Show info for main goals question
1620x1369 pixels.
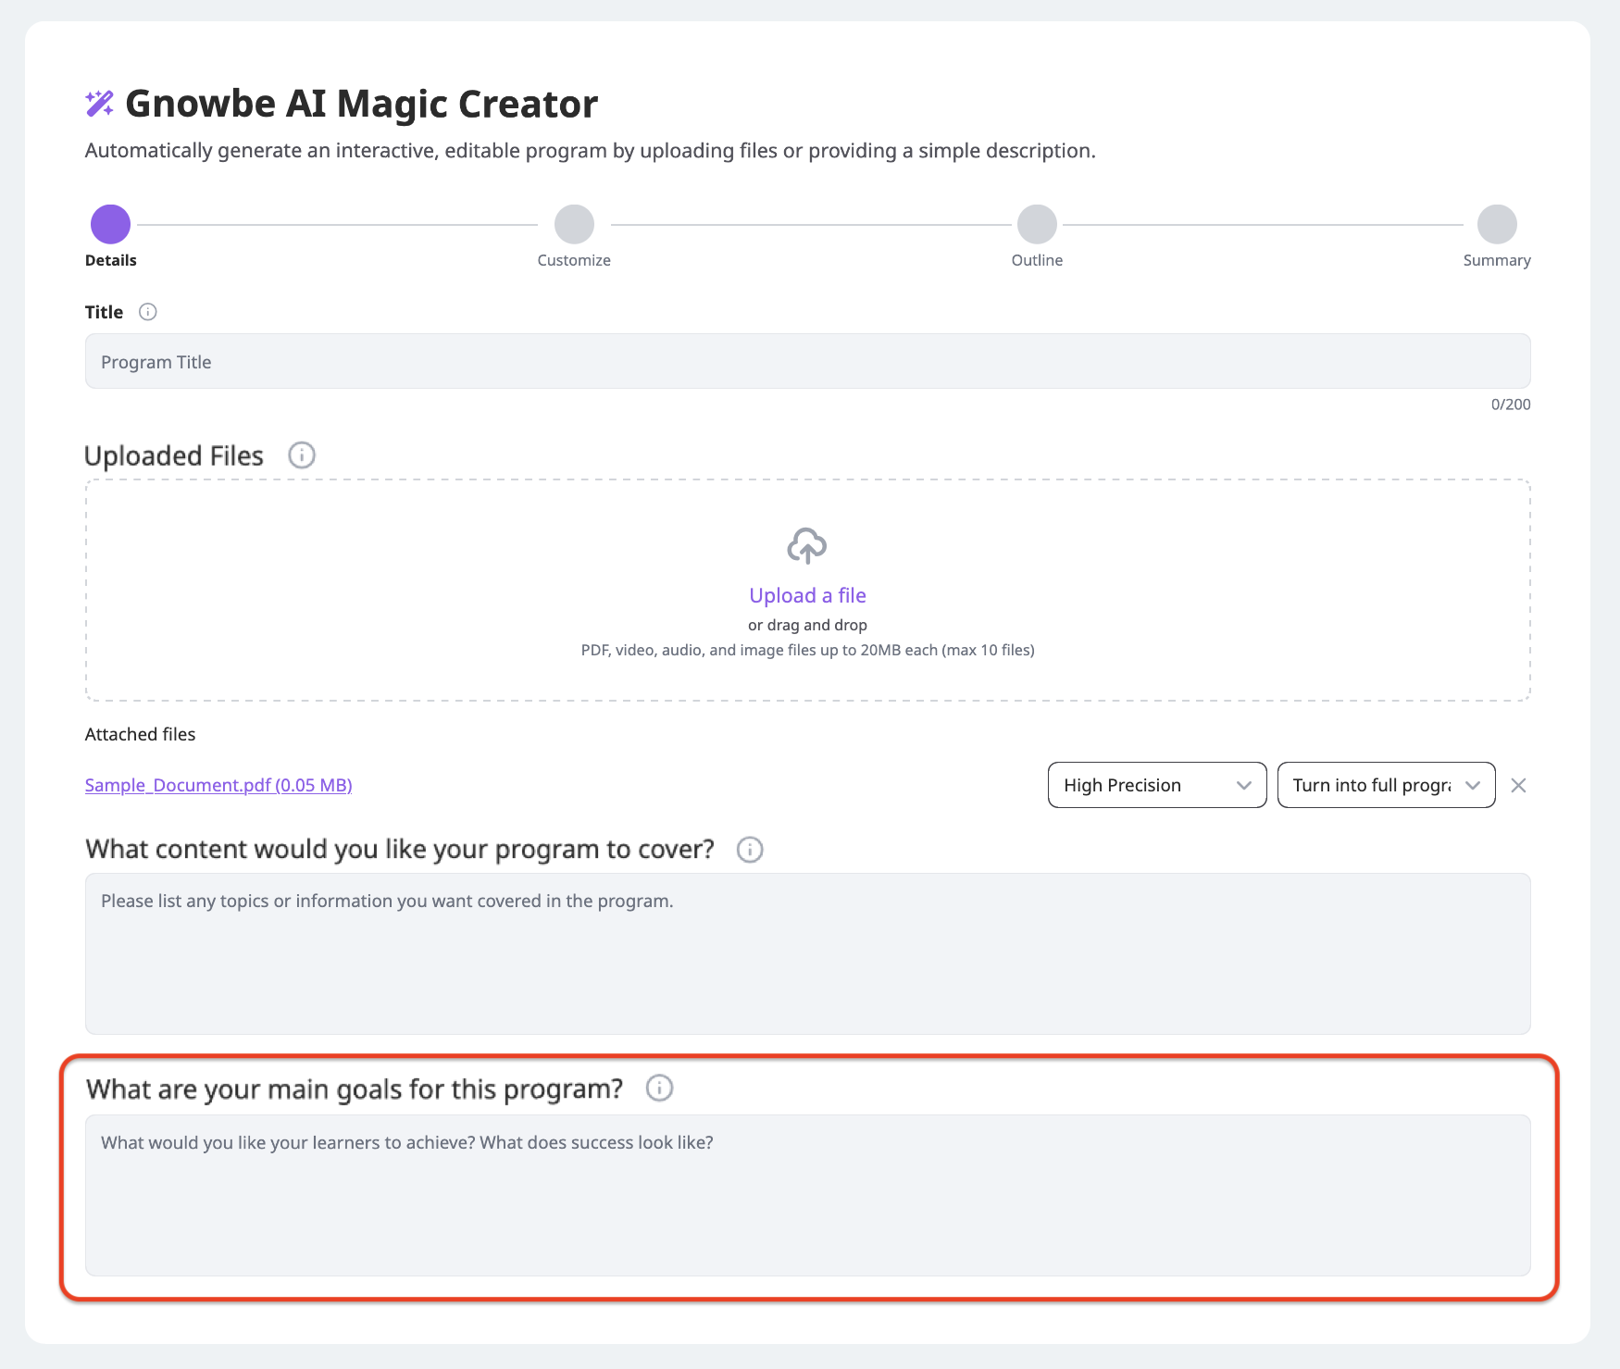[659, 1088]
